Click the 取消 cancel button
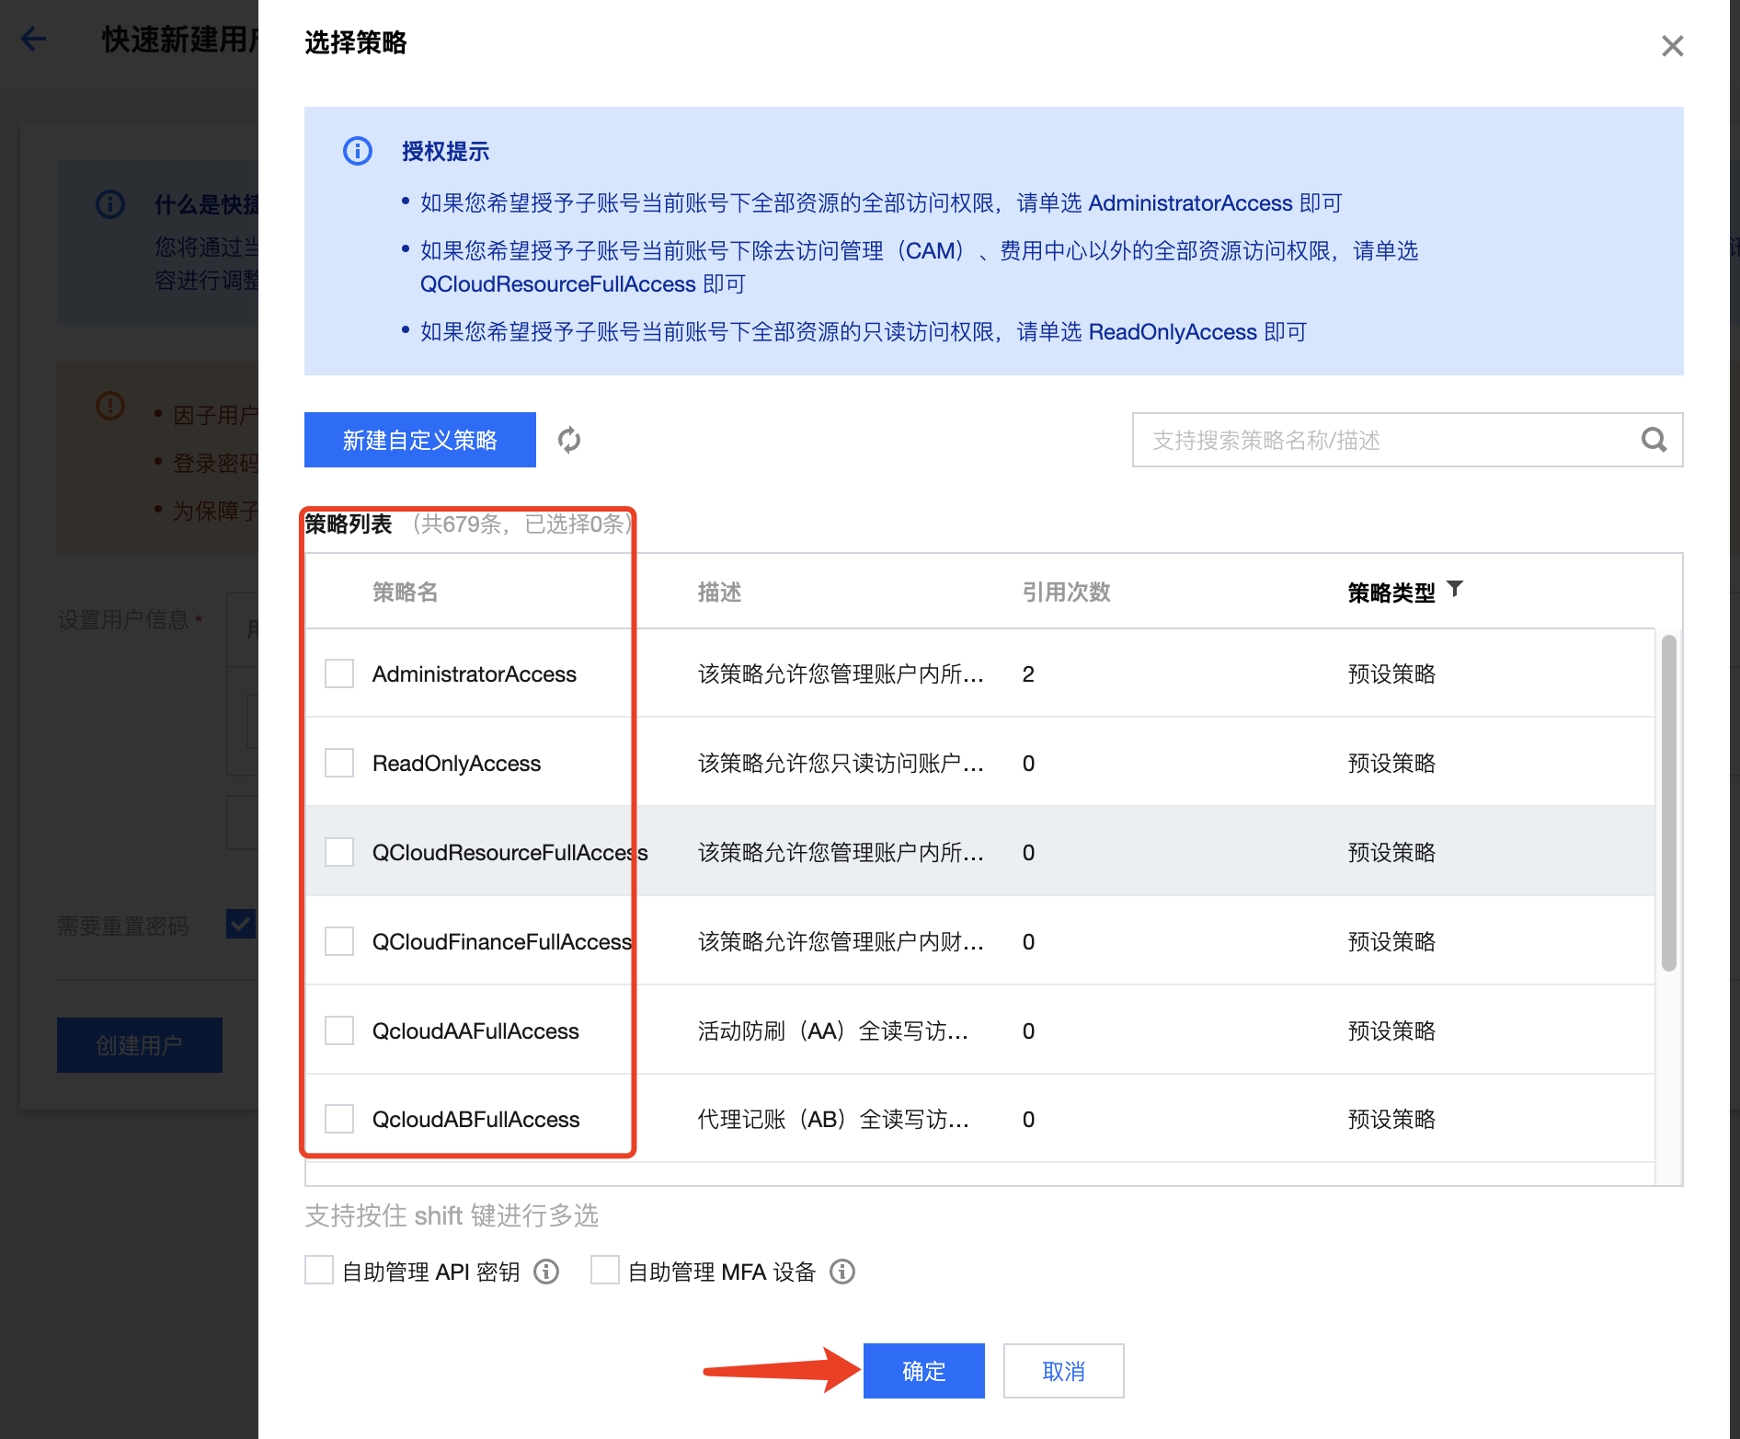This screenshot has width=1740, height=1439. (x=1064, y=1371)
